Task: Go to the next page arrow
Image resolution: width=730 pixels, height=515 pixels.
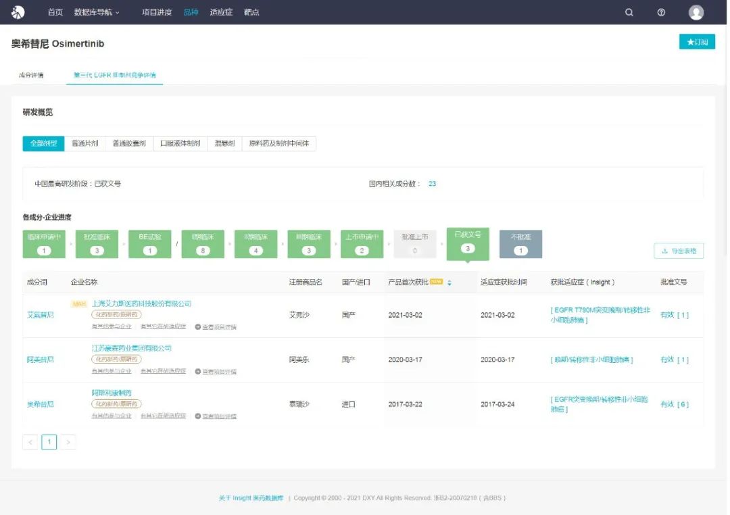Action: point(68,442)
